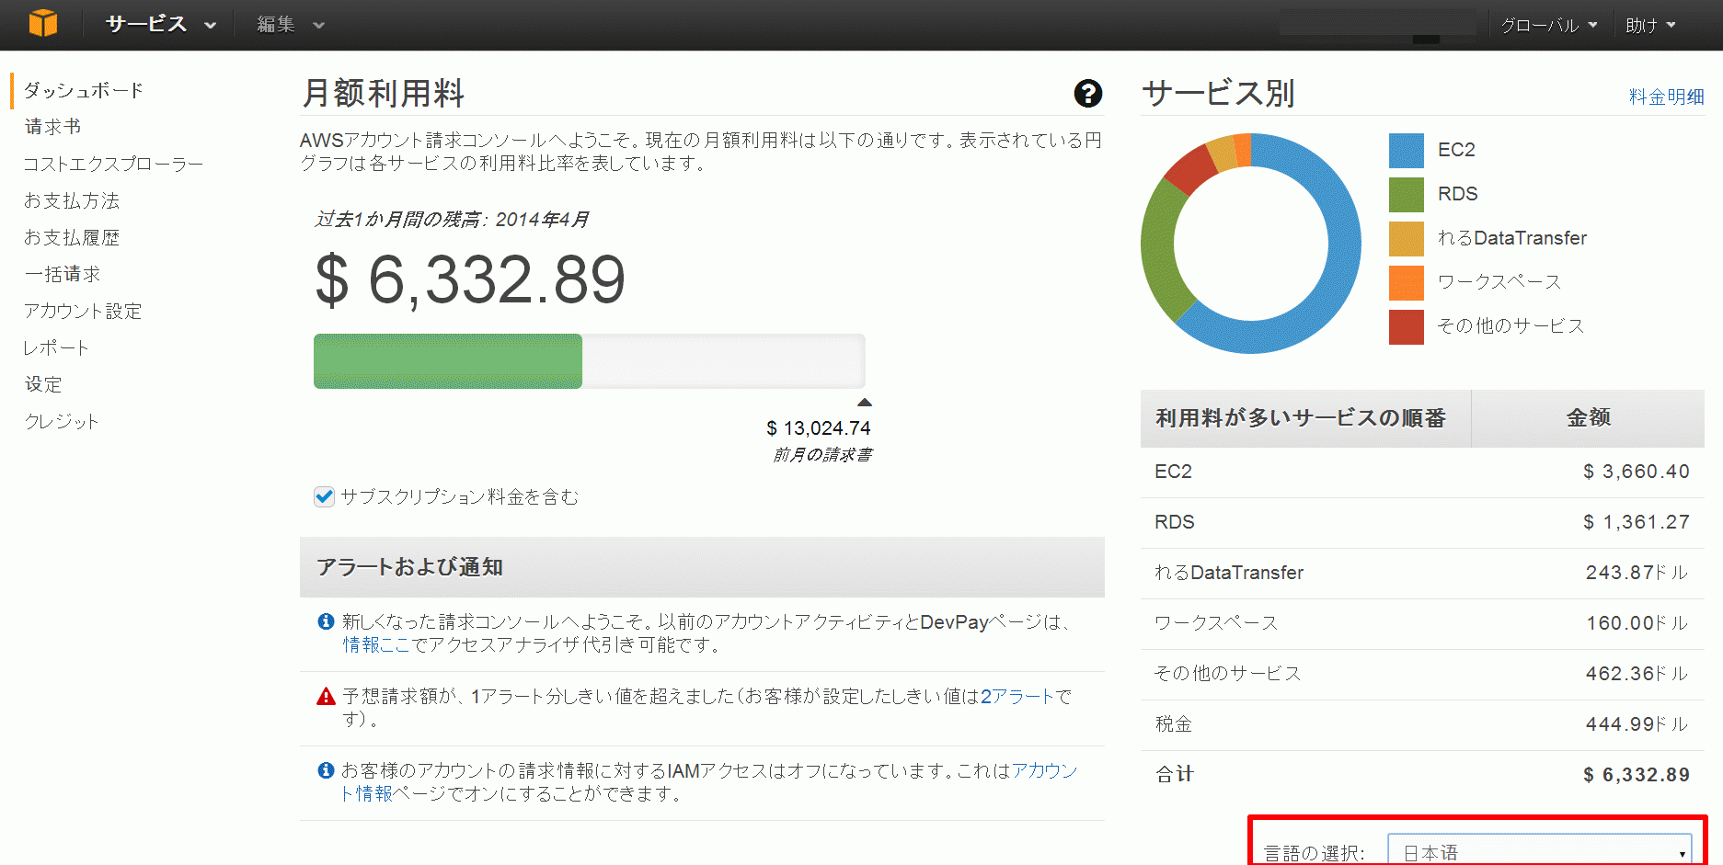Open 设定 in sidebar
1723x865 pixels.
(x=43, y=384)
